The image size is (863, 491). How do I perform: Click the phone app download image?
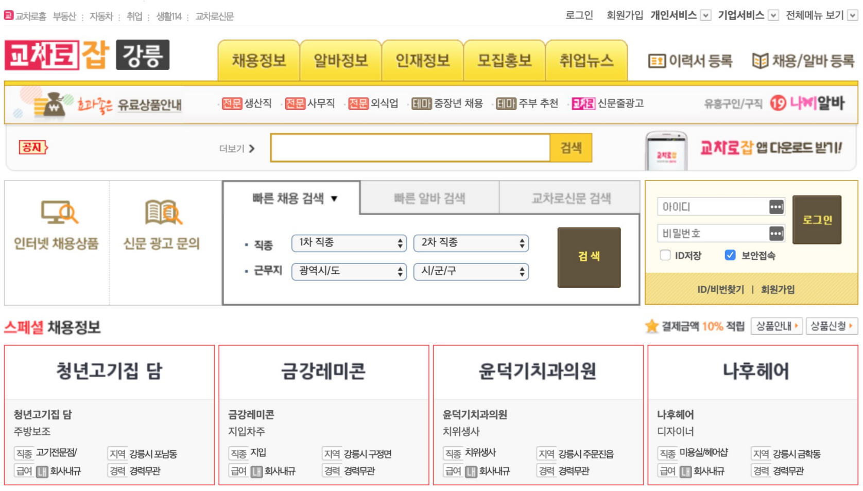point(666,151)
